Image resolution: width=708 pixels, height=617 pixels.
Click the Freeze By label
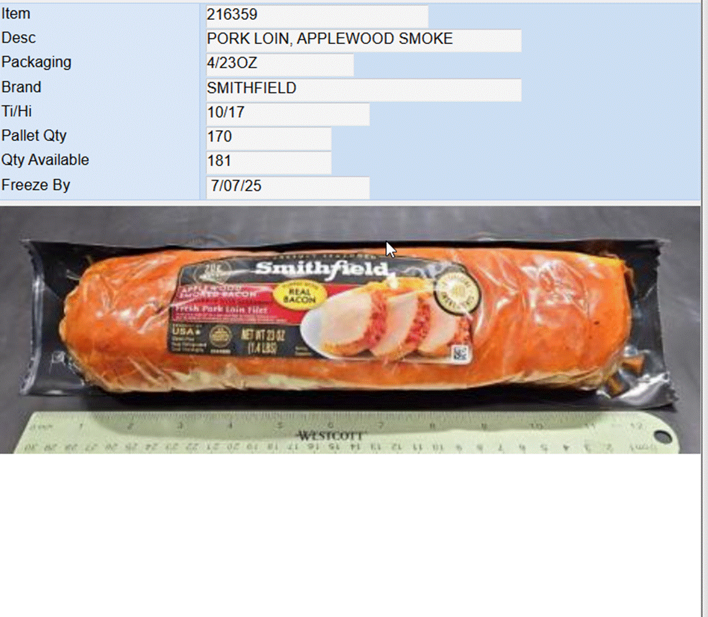point(35,185)
